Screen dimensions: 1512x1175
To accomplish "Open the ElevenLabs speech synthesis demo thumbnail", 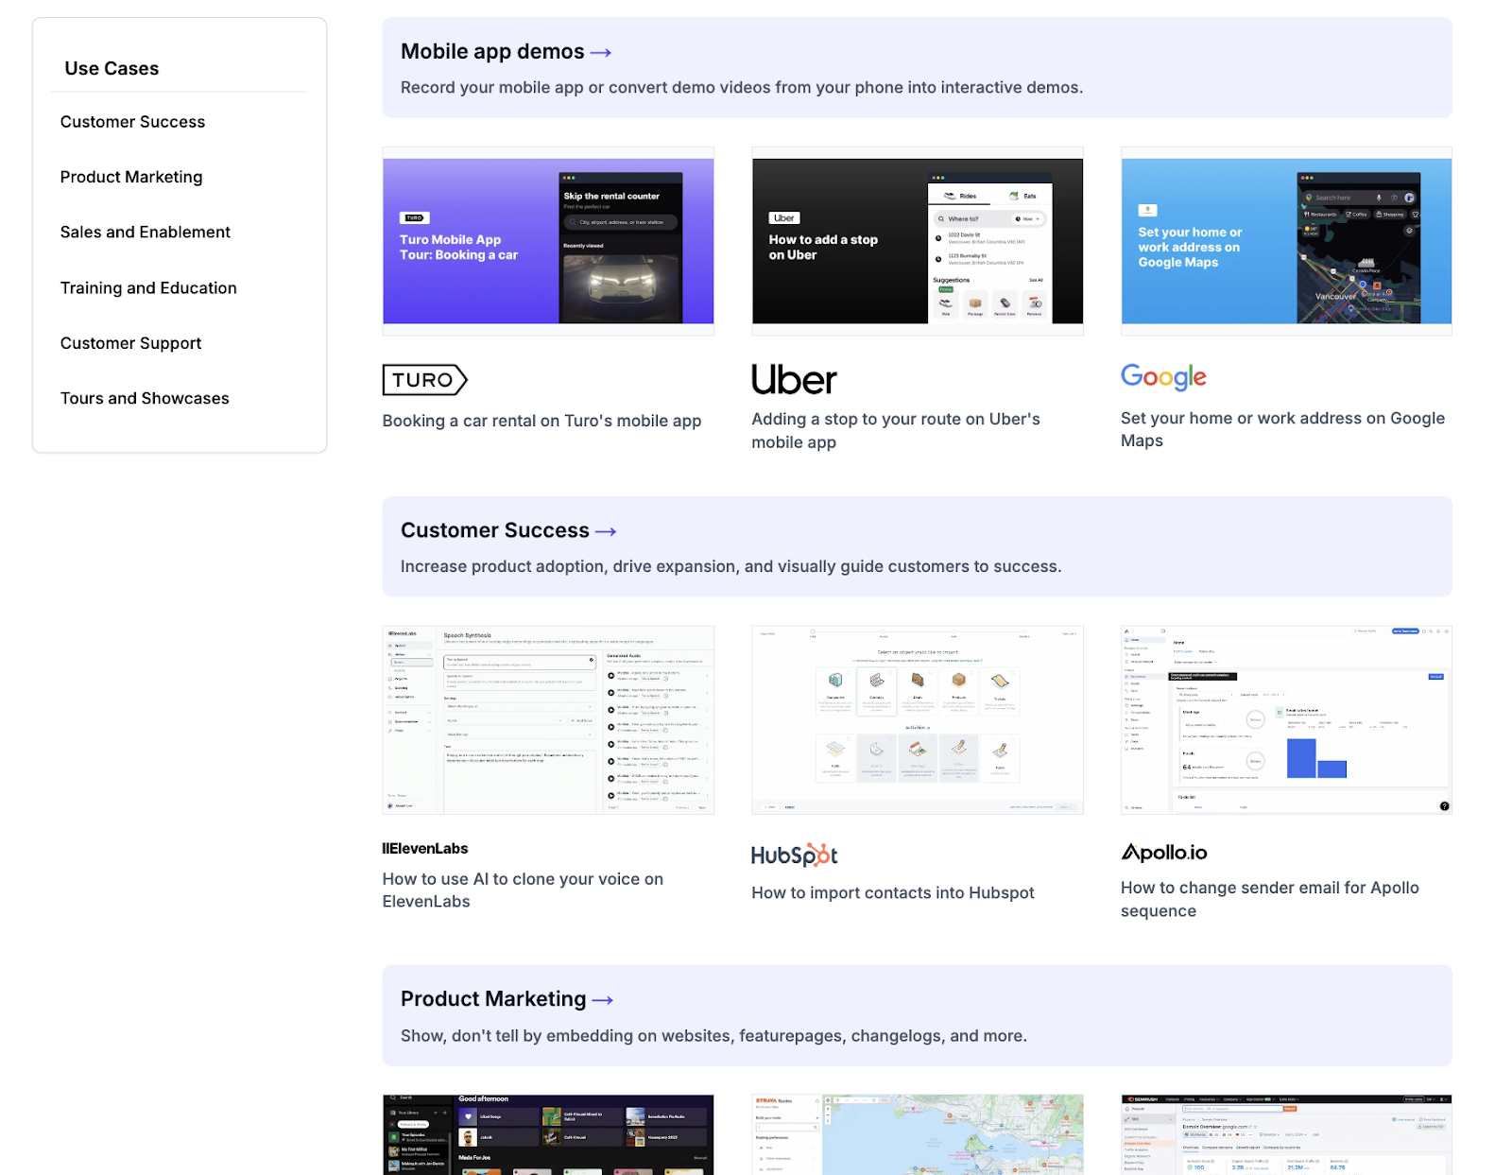I will tap(548, 720).
